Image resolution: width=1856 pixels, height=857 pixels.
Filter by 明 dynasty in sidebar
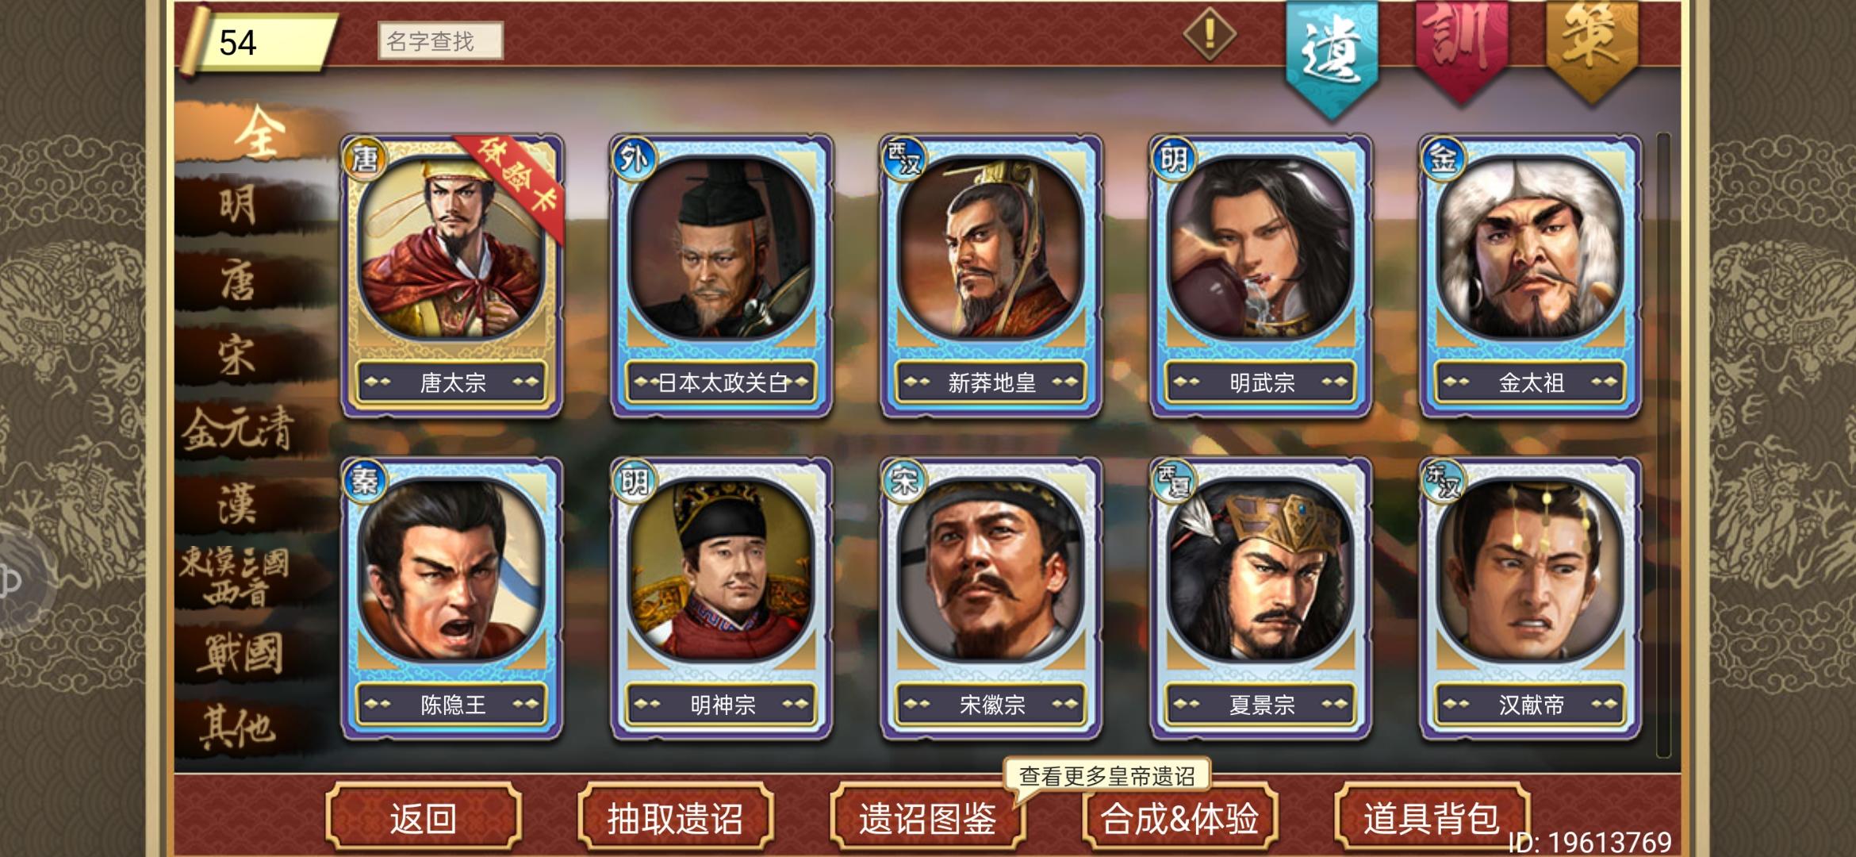238,206
